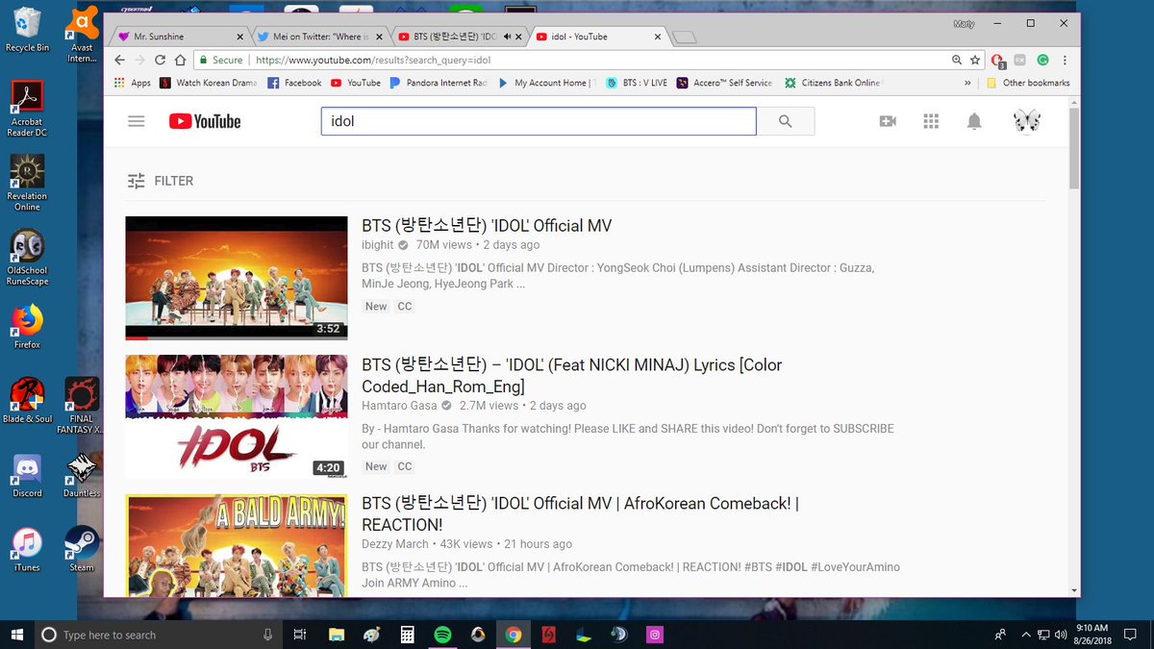Image resolution: width=1154 pixels, height=649 pixels.
Task: Open the pink Instagram taskbar icon
Action: [x=655, y=635]
